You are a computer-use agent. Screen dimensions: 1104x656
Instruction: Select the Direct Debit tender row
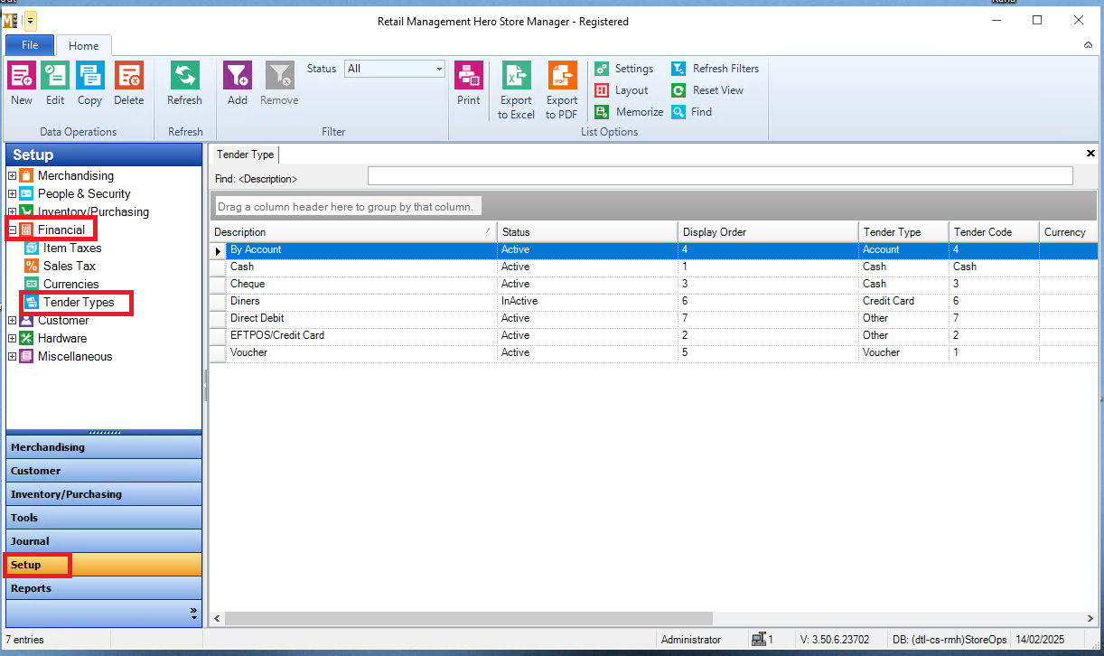click(x=654, y=318)
